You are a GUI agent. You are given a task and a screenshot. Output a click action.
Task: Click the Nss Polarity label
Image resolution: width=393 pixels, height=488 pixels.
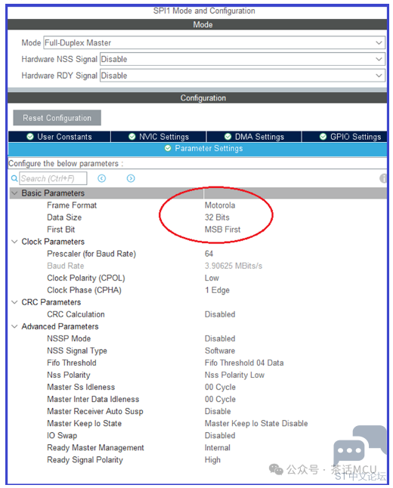(x=69, y=375)
